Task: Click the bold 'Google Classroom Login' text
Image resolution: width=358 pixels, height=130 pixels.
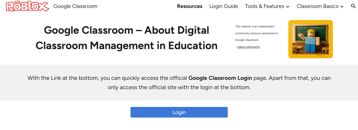Action: click(x=220, y=78)
